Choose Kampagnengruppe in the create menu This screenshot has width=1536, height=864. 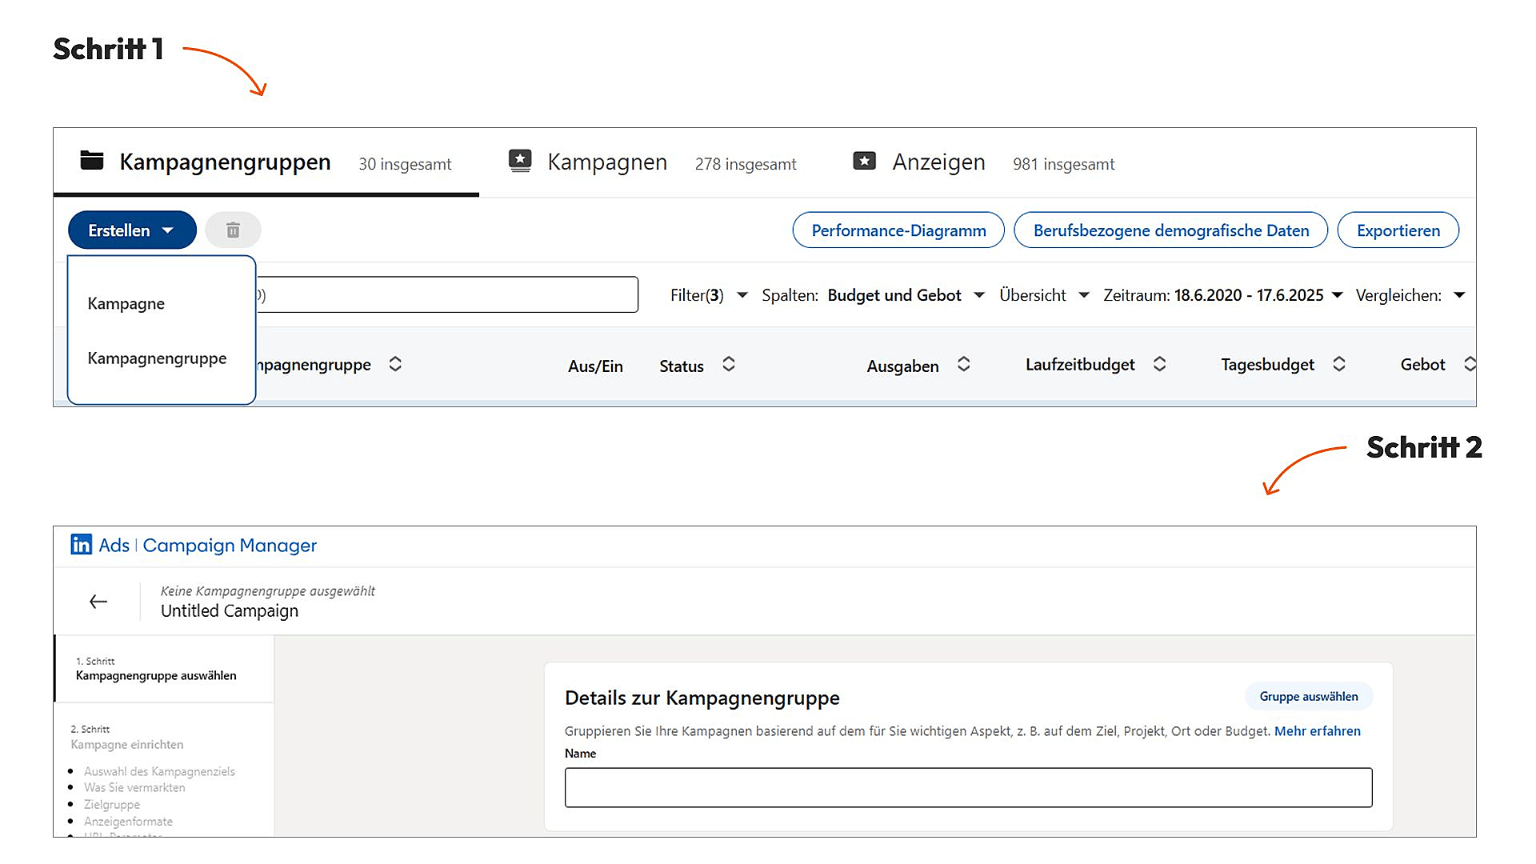coord(157,358)
